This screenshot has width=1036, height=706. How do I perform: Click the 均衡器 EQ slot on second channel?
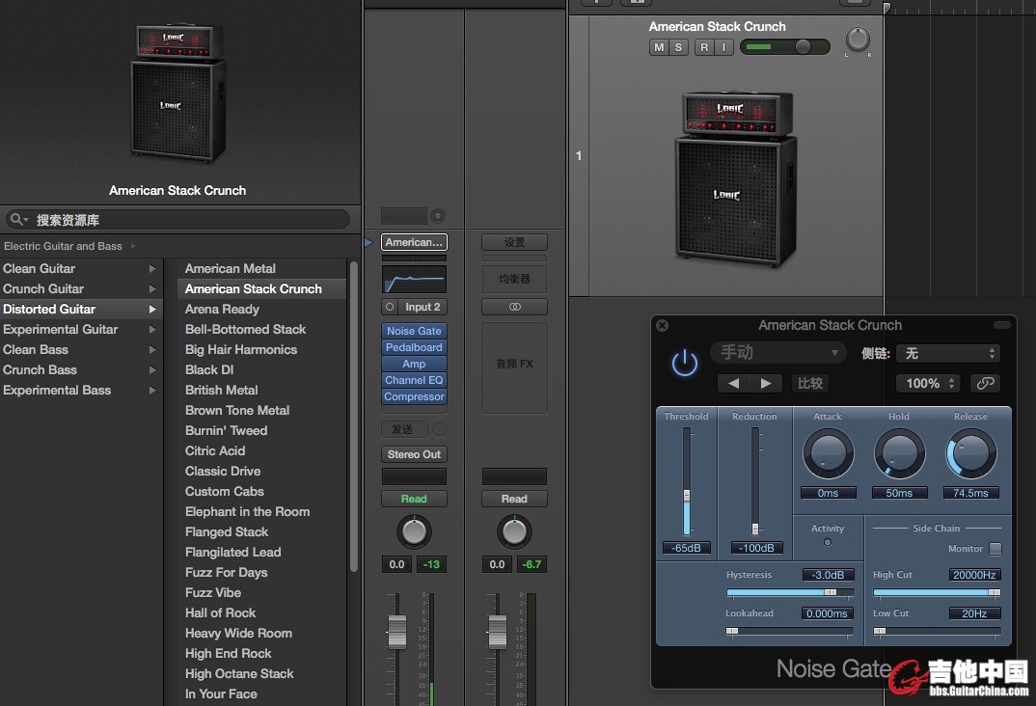click(x=514, y=280)
